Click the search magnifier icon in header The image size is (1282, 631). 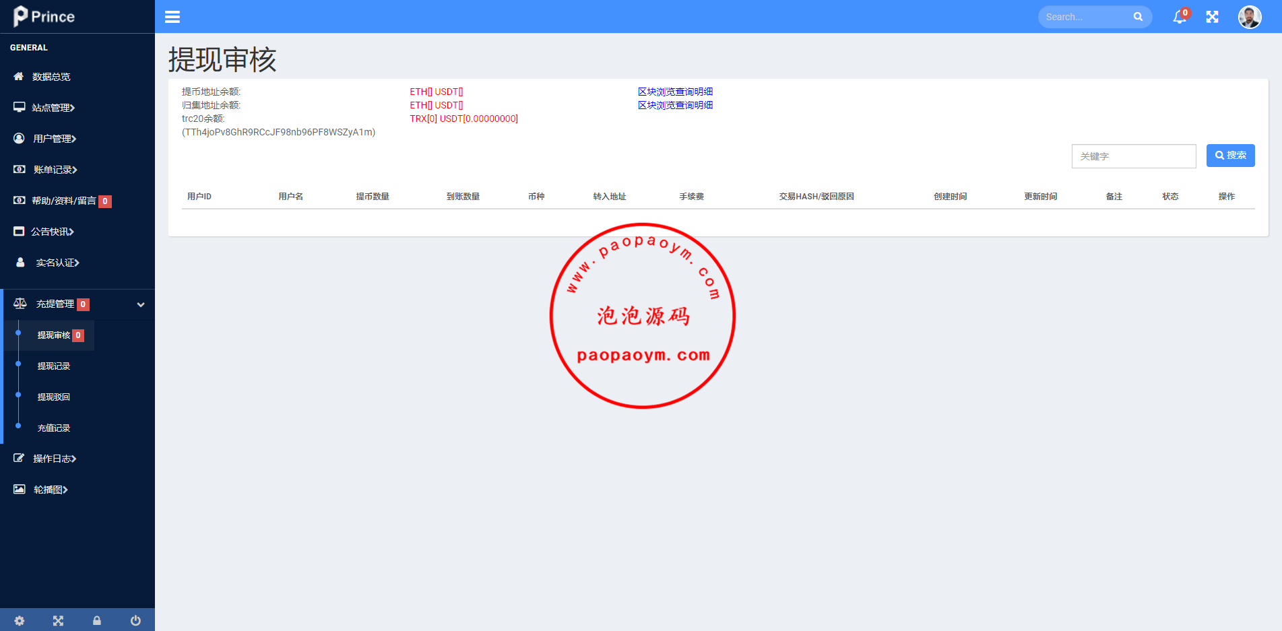[x=1138, y=17]
